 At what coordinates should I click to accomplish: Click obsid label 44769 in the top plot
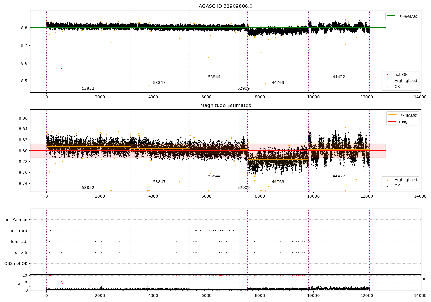[278, 83]
